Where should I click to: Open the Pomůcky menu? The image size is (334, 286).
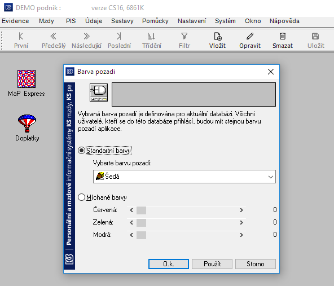pos(155,21)
